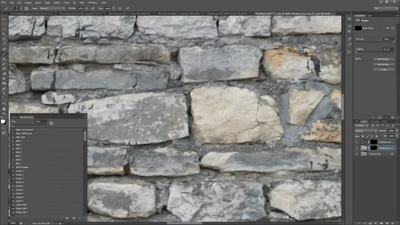Open the layer blend mode dropdown

tap(366, 131)
